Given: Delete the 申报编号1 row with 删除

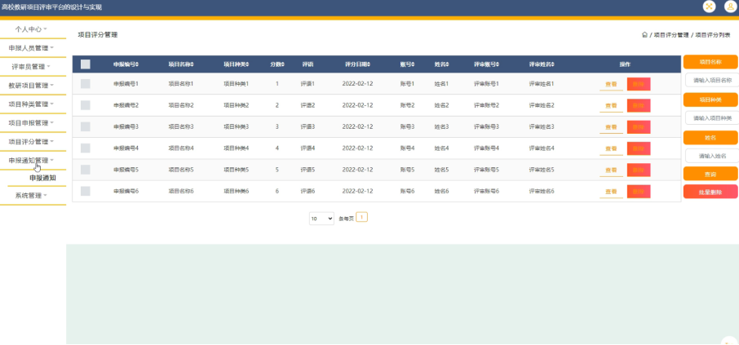Looking at the screenshot, I should coord(639,84).
